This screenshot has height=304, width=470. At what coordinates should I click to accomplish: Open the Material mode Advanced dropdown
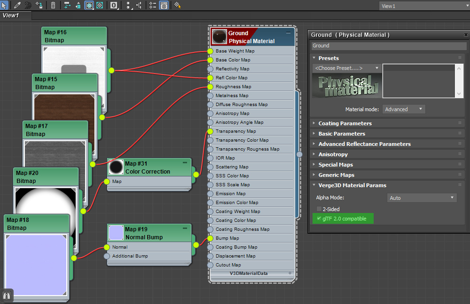click(x=404, y=109)
